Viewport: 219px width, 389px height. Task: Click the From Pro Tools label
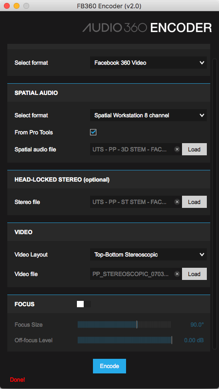34,132
